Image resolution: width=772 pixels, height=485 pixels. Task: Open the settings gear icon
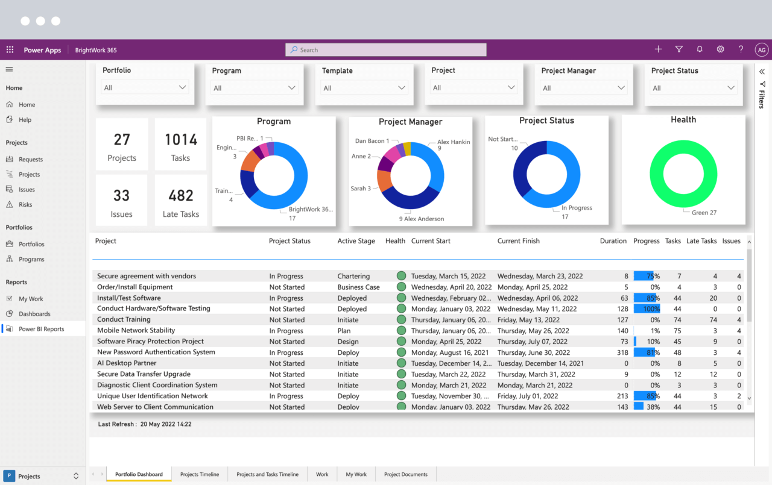point(720,49)
